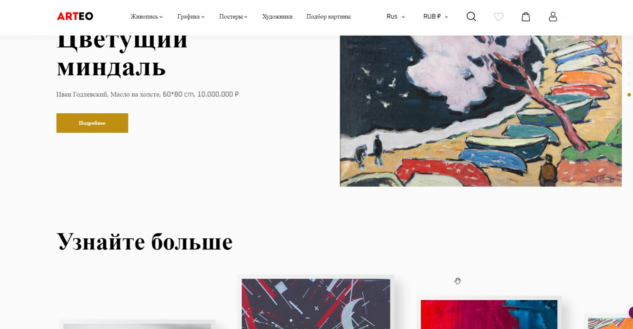Select the active gold slider dot

[x=629, y=95]
